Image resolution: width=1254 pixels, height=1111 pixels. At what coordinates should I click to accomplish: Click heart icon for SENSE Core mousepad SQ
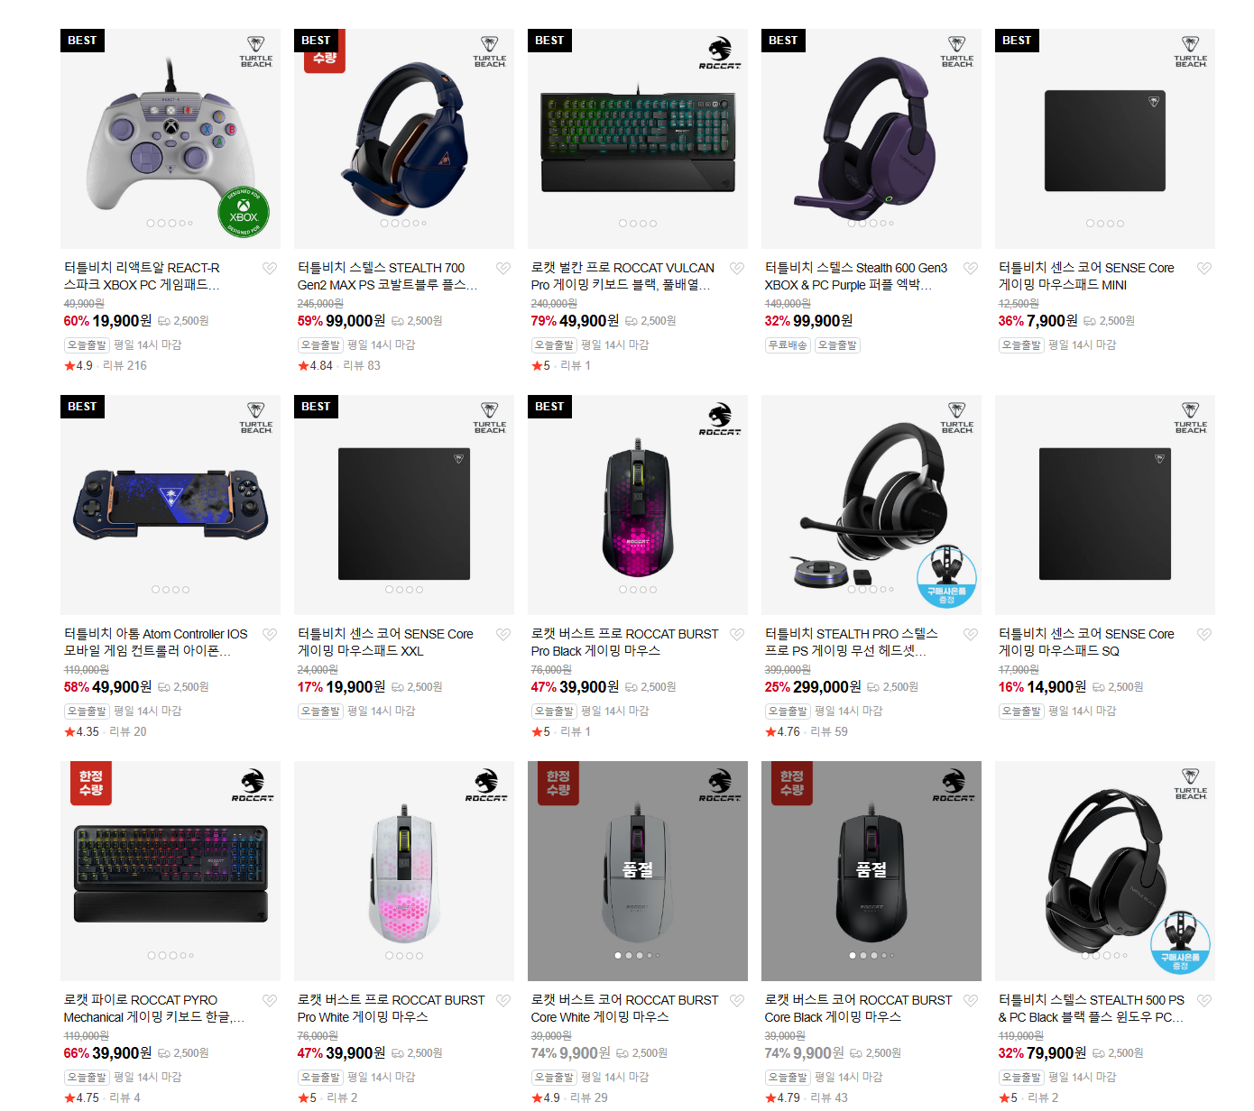pos(1203,634)
